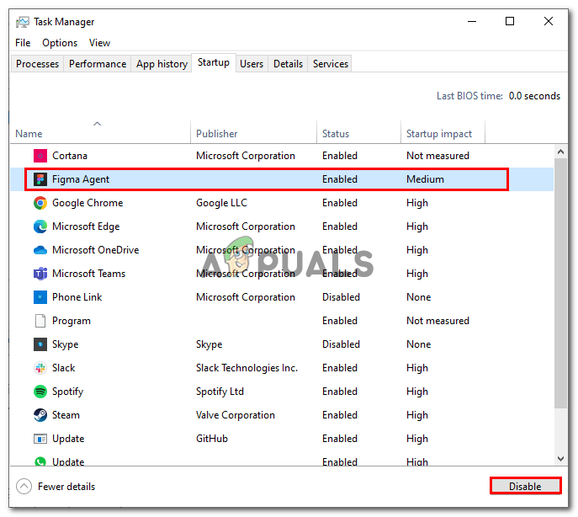Click the Microsoft Teams icon
This screenshot has width=578, height=517.
pyautogui.click(x=40, y=274)
